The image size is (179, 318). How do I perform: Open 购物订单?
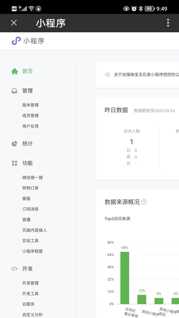(30, 188)
